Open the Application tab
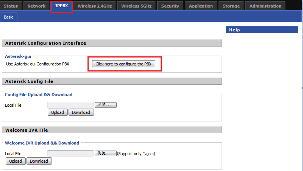Viewport: 303px width, 171px height. (x=201, y=6)
